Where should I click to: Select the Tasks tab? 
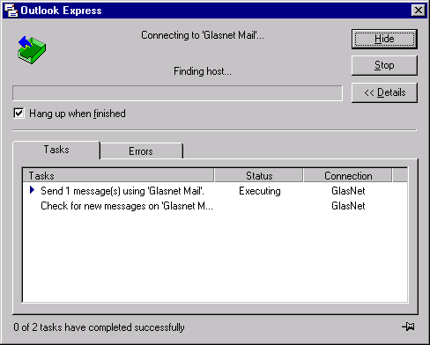click(x=56, y=150)
